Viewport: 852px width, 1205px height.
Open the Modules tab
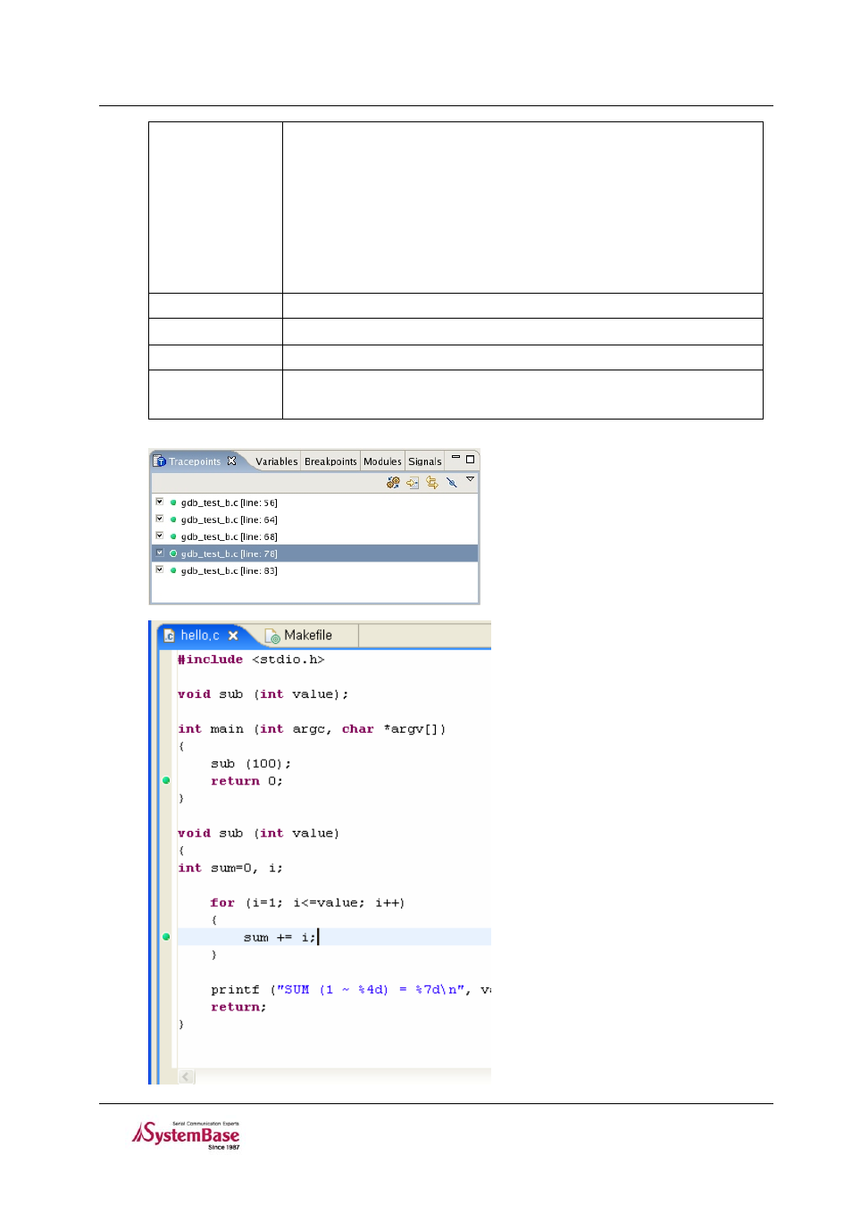(x=382, y=461)
